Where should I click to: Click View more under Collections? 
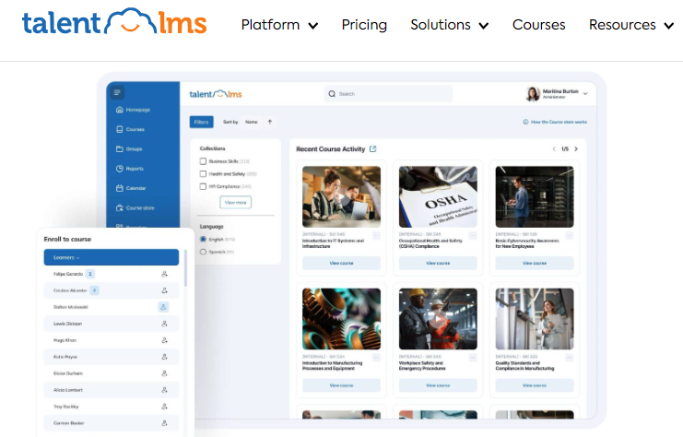[x=236, y=202]
